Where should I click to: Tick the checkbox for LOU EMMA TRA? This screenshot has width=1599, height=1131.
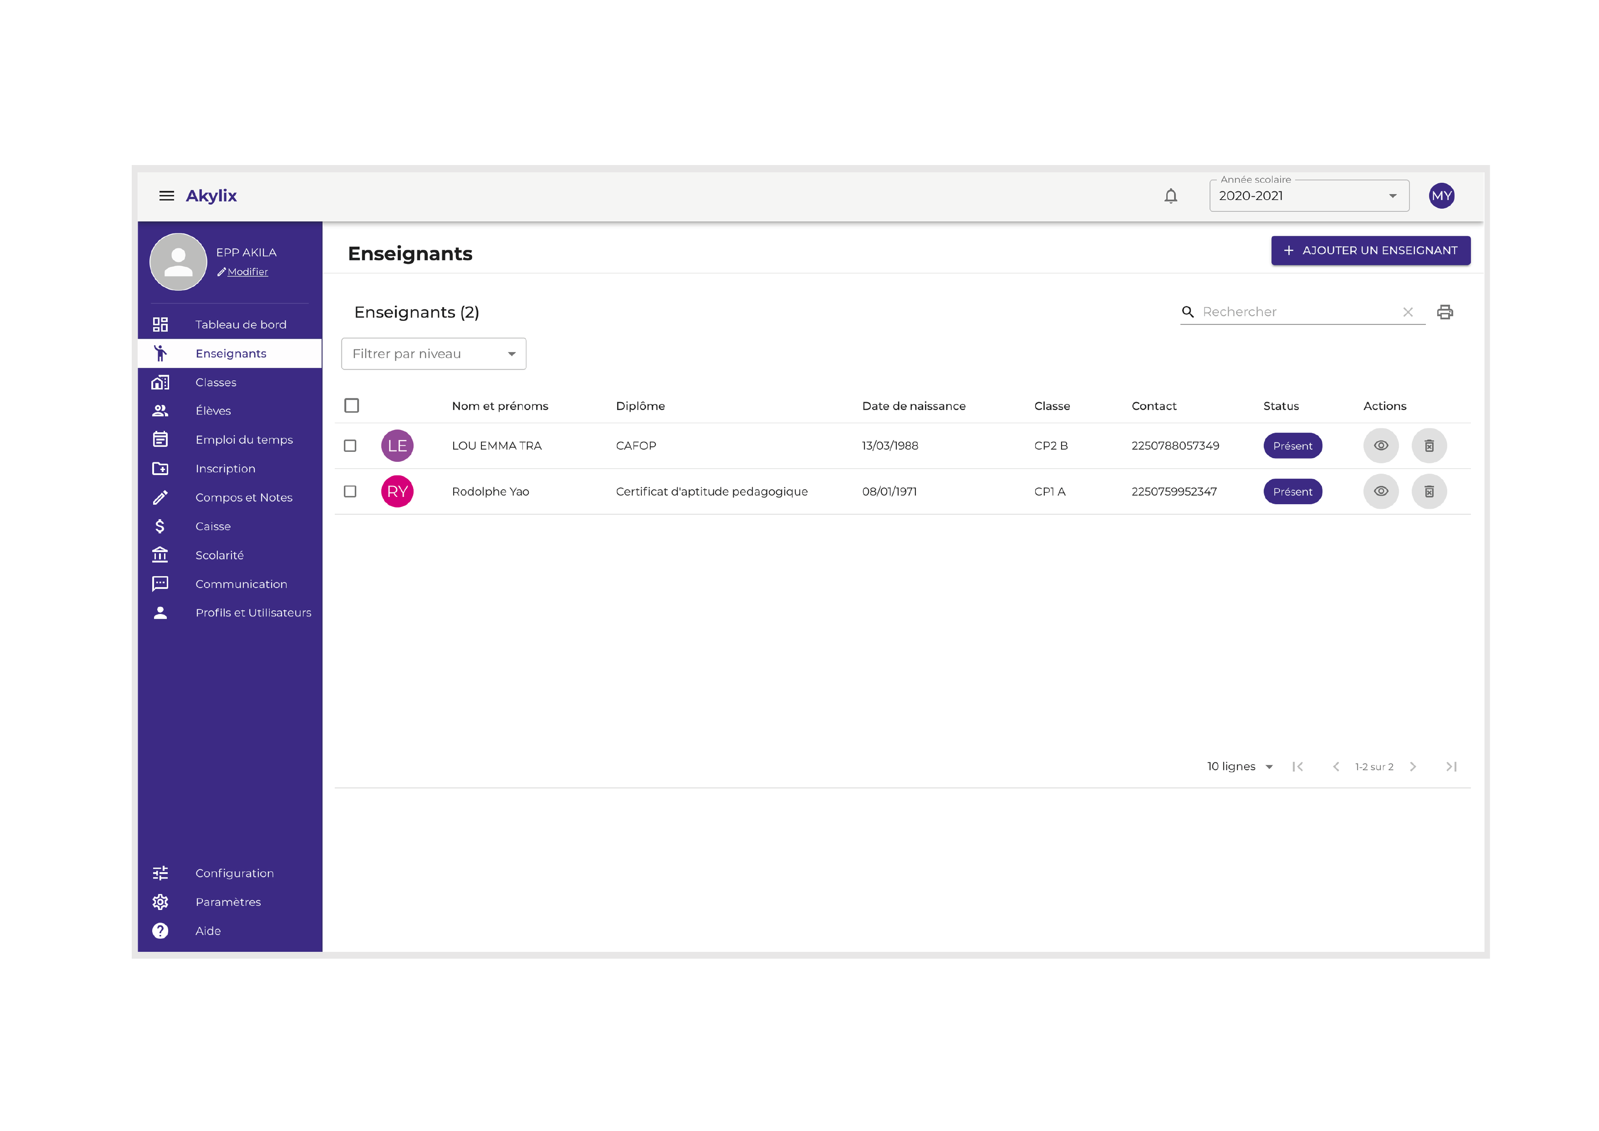pos(351,446)
